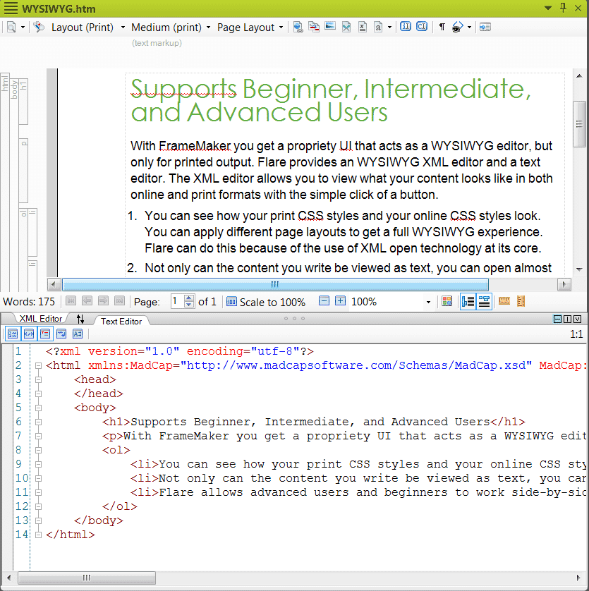Select the body tag bar
Image resolution: width=589 pixels, height=591 pixels.
coord(14,185)
